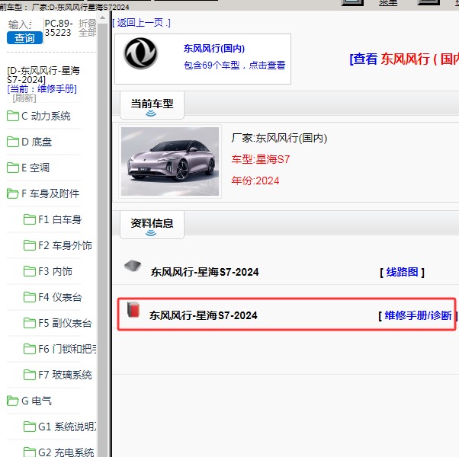Click text 东风风行-星海S7-2024 in 线路图 row

pyautogui.click(x=204, y=272)
